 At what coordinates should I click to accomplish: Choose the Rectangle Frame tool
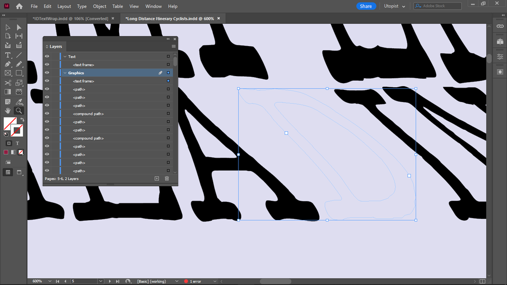pyautogui.click(x=8, y=74)
